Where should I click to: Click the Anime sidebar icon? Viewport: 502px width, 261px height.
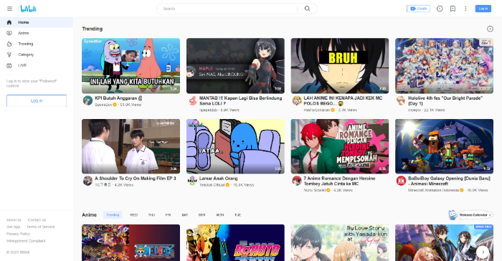coord(9,33)
